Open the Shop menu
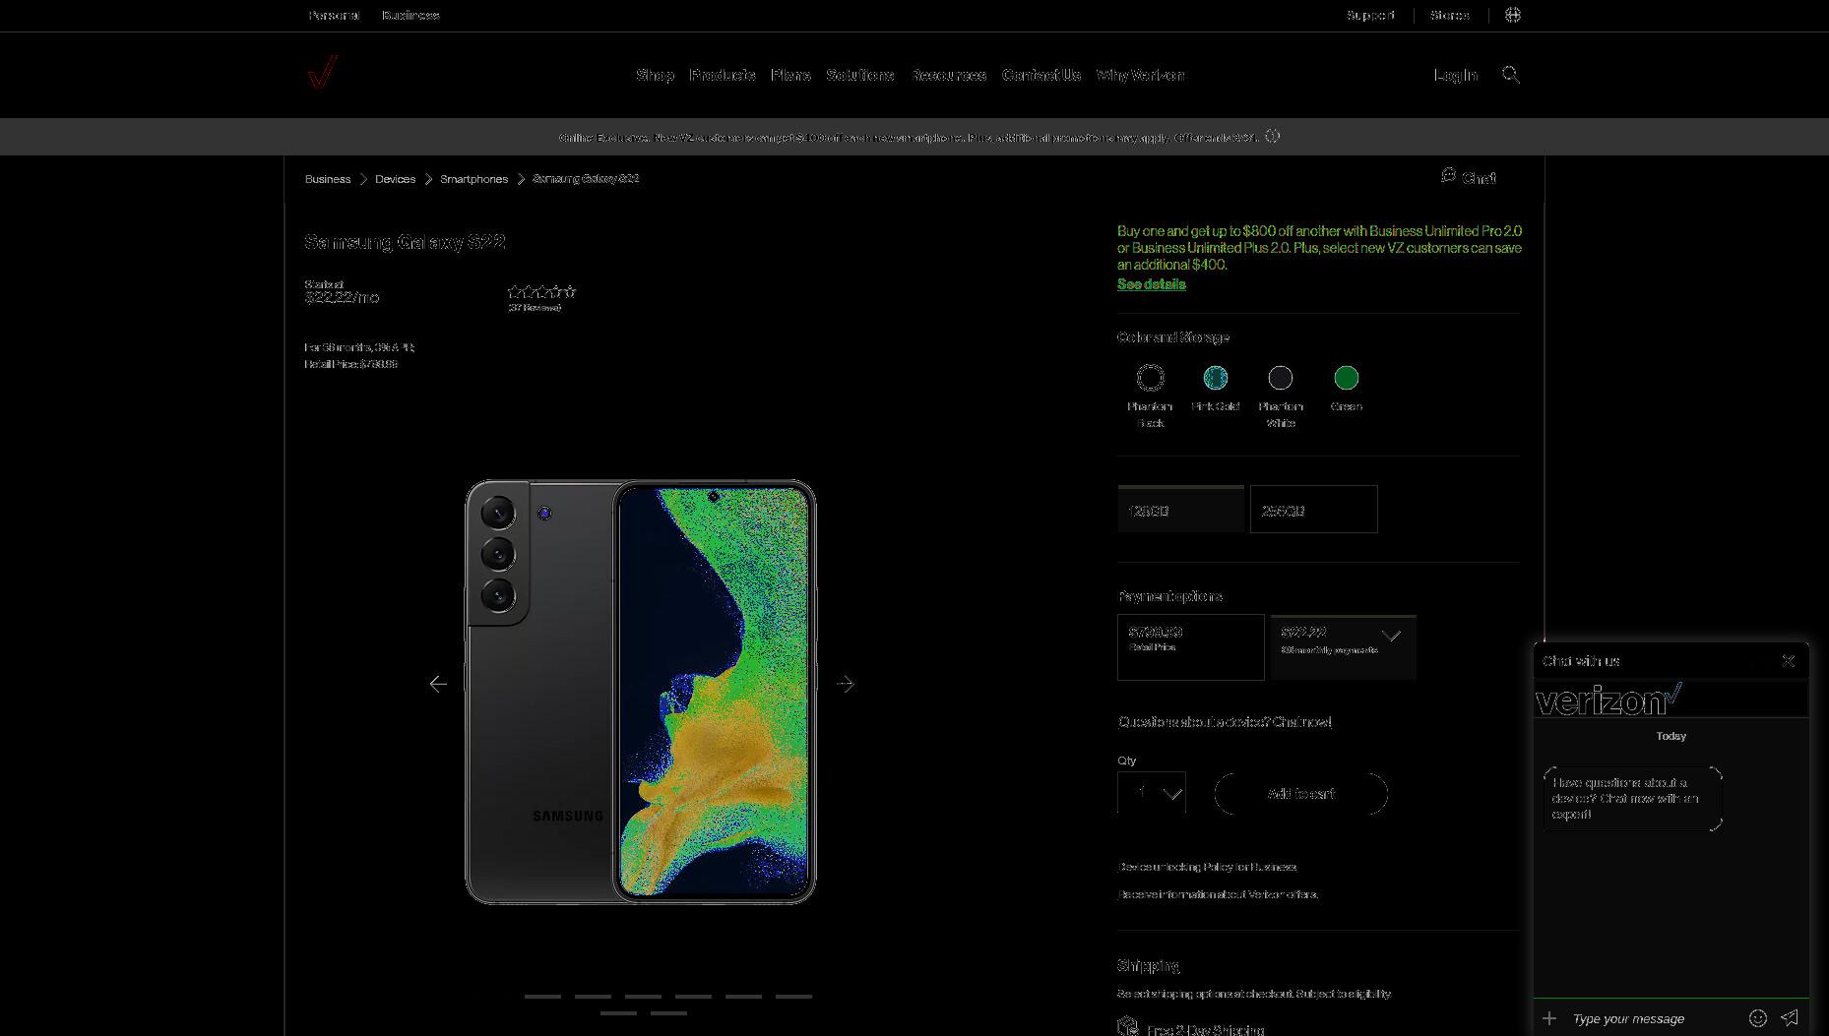 (655, 75)
